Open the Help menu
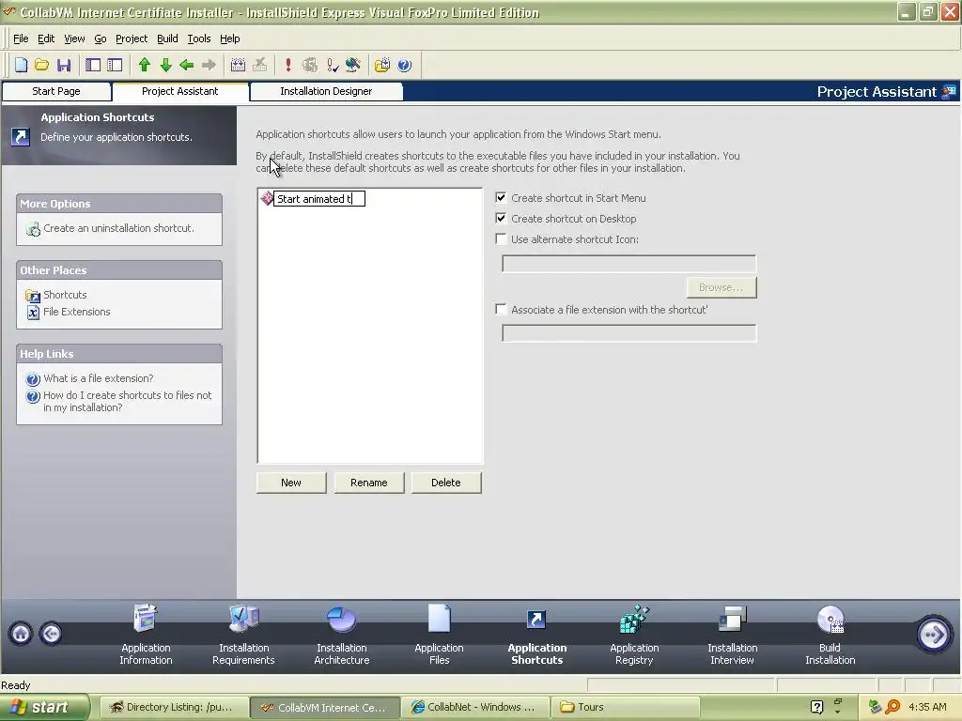The height and width of the screenshot is (721, 962). [229, 38]
